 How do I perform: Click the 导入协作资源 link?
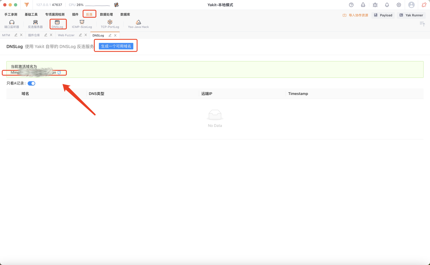pos(355,15)
